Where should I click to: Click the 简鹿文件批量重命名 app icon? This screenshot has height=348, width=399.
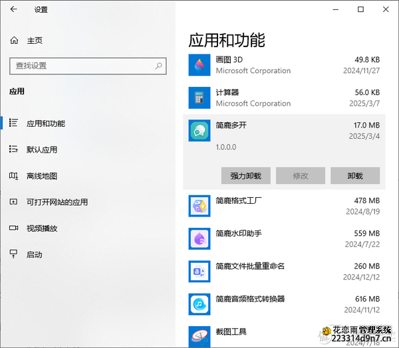click(199, 272)
